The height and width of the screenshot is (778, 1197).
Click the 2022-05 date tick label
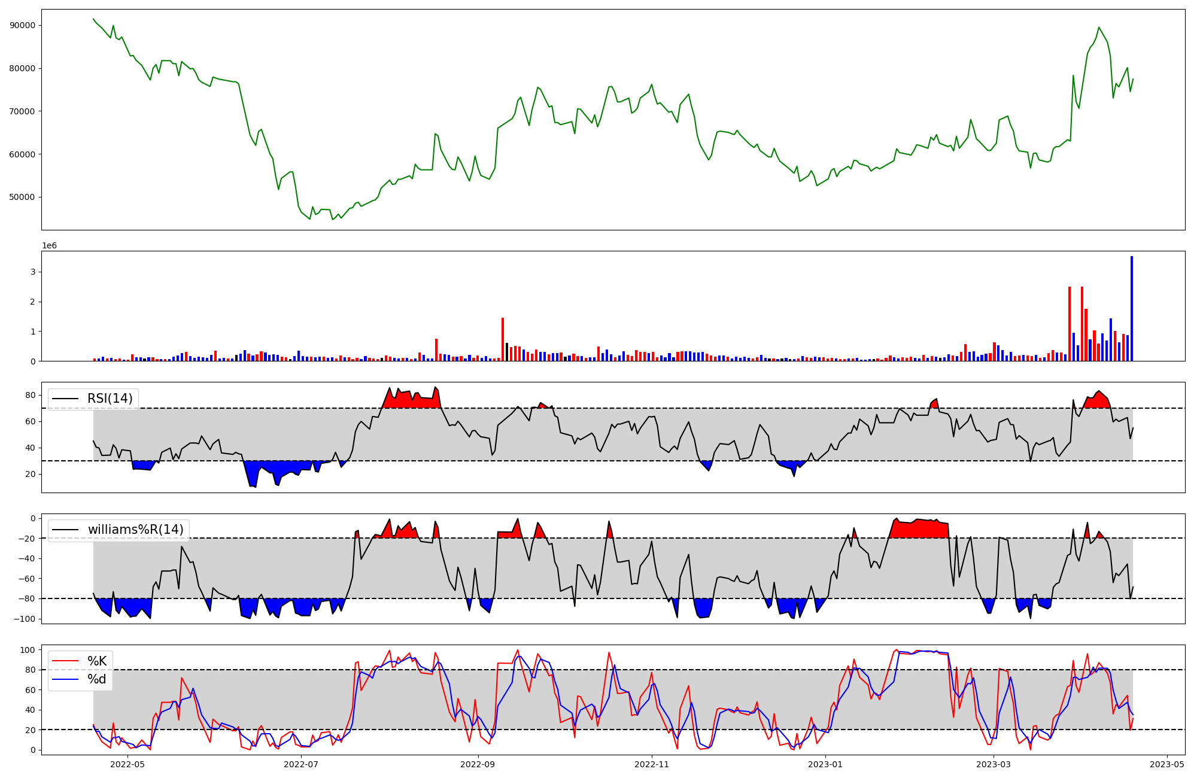click(x=127, y=764)
